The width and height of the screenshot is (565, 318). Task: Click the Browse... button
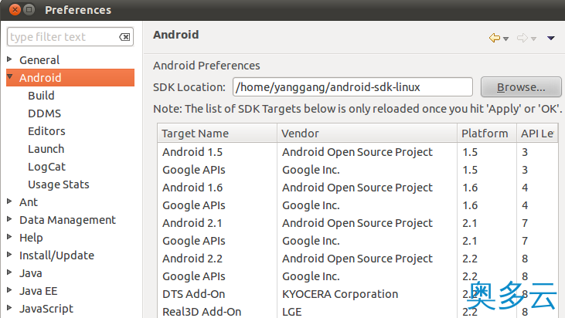[x=521, y=86]
